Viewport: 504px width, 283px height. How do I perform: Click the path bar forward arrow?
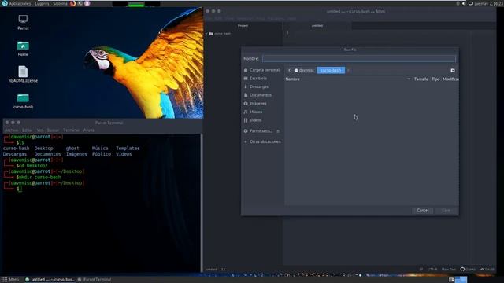348,70
